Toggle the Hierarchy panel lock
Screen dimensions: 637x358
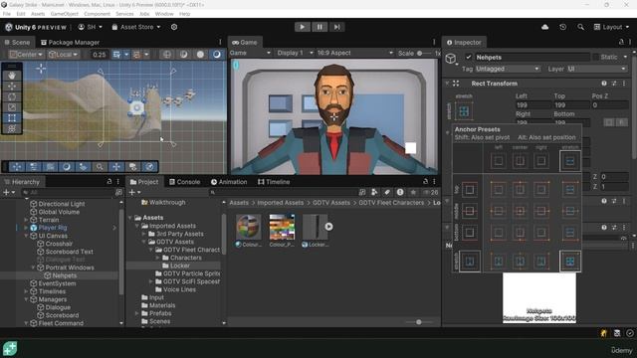point(108,181)
